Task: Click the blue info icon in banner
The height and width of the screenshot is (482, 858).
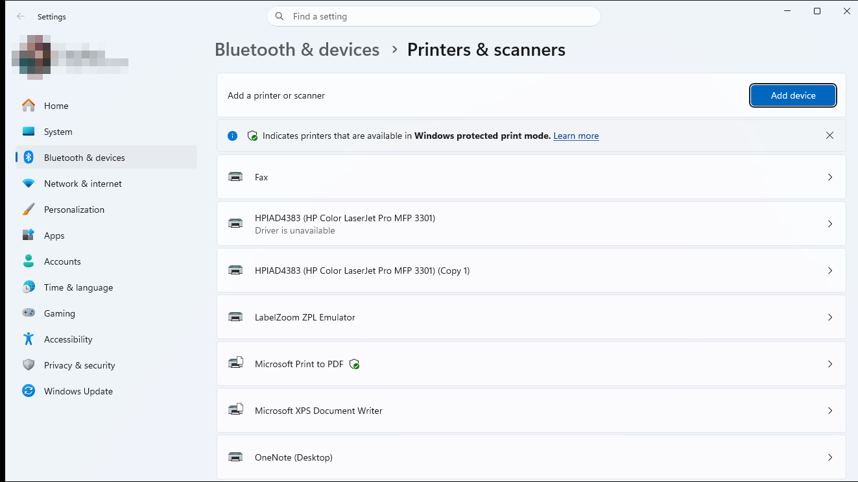Action: 233,136
